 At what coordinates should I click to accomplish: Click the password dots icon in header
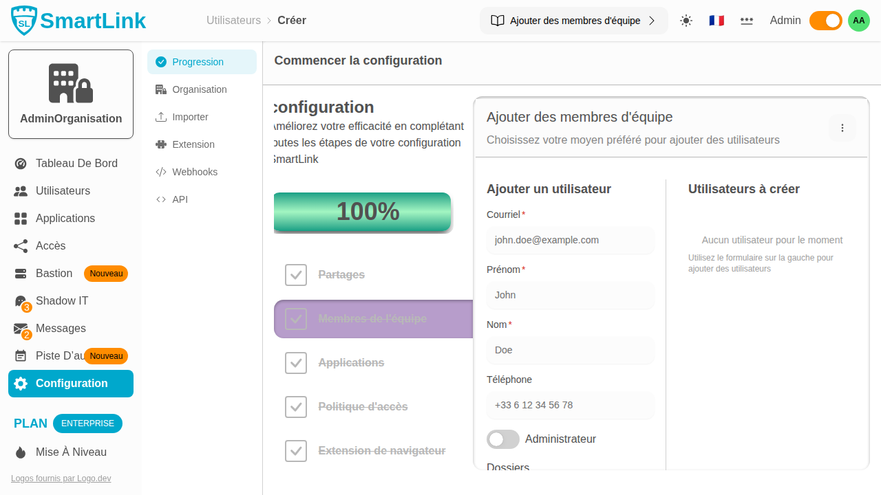(x=747, y=21)
